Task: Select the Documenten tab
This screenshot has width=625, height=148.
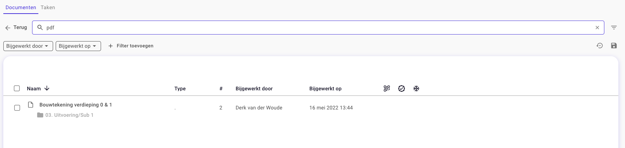Action: (x=21, y=7)
